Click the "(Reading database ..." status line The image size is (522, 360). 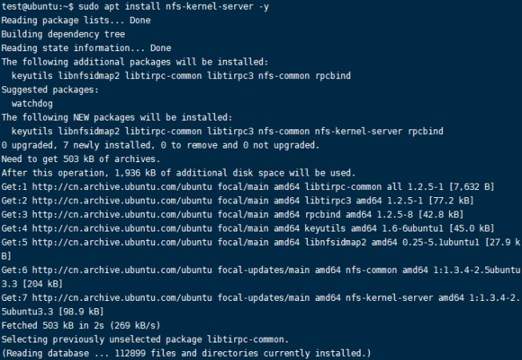pos(187,353)
